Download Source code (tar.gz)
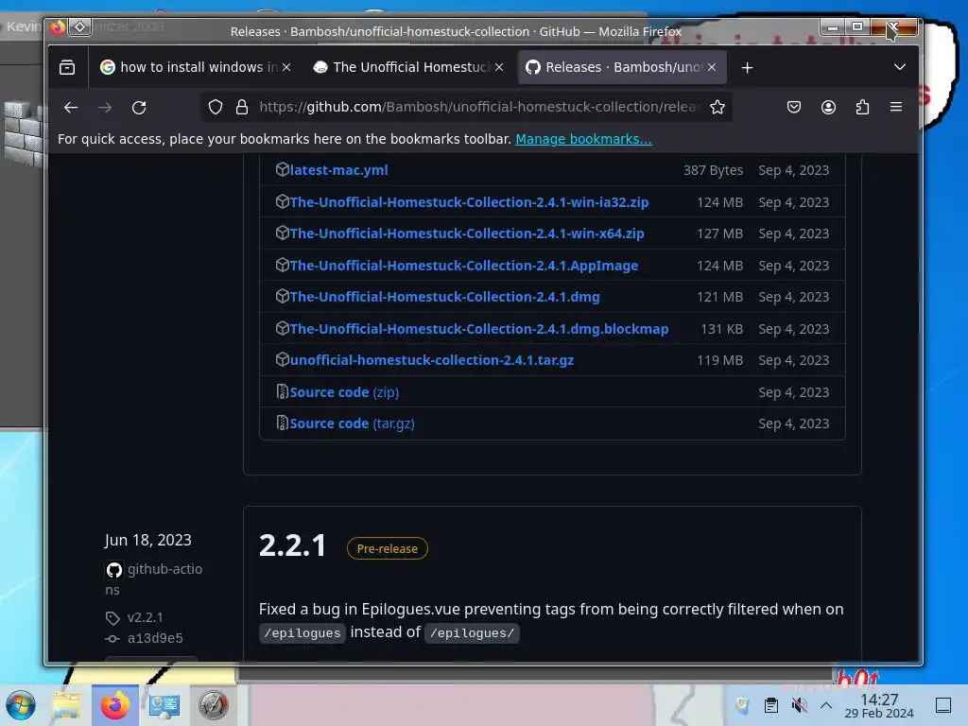The height and width of the screenshot is (726, 968). coord(352,424)
